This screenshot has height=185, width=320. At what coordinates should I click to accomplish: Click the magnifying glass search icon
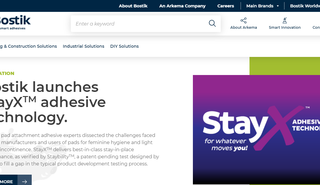pos(212,23)
